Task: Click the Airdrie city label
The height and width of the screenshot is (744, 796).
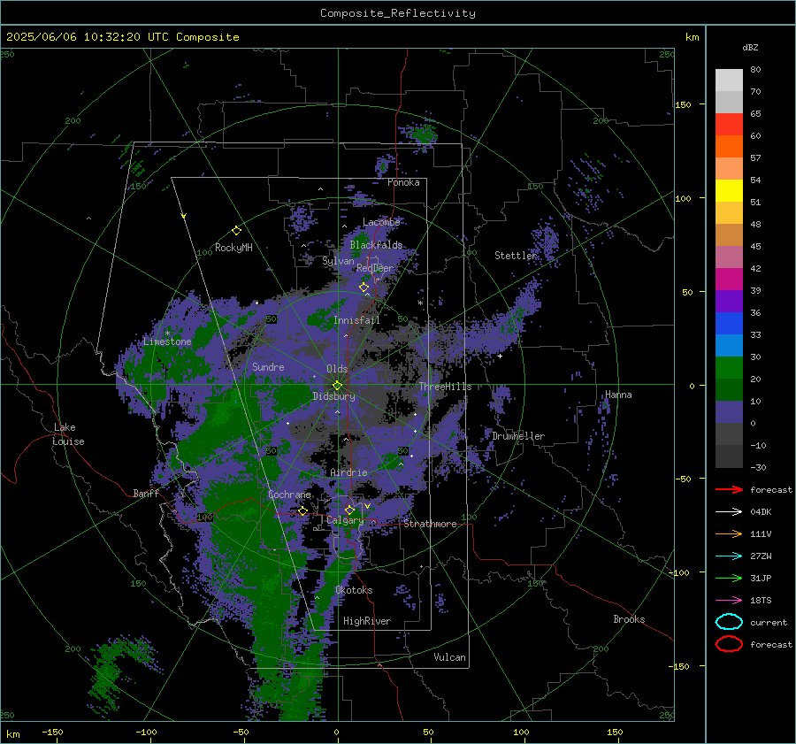Action: (348, 472)
